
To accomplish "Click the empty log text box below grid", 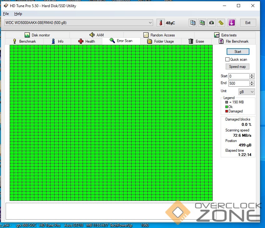I will tap(111, 211).
